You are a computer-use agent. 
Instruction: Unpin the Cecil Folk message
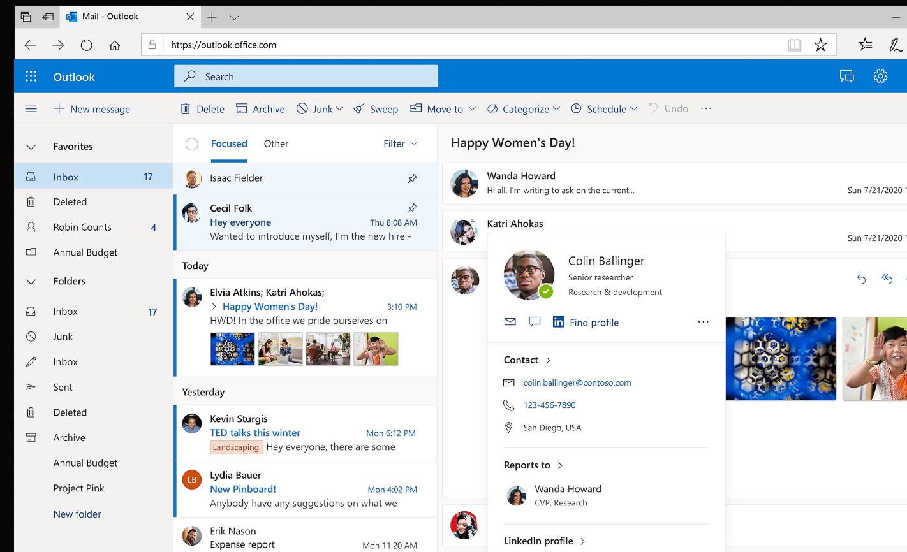(412, 208)
